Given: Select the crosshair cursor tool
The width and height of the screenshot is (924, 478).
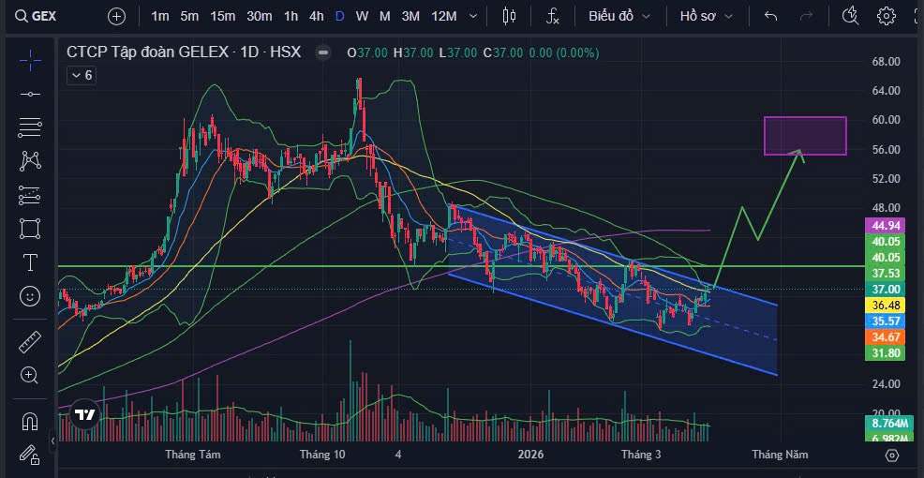Looking at the screenshot, I should click(29, 60).
